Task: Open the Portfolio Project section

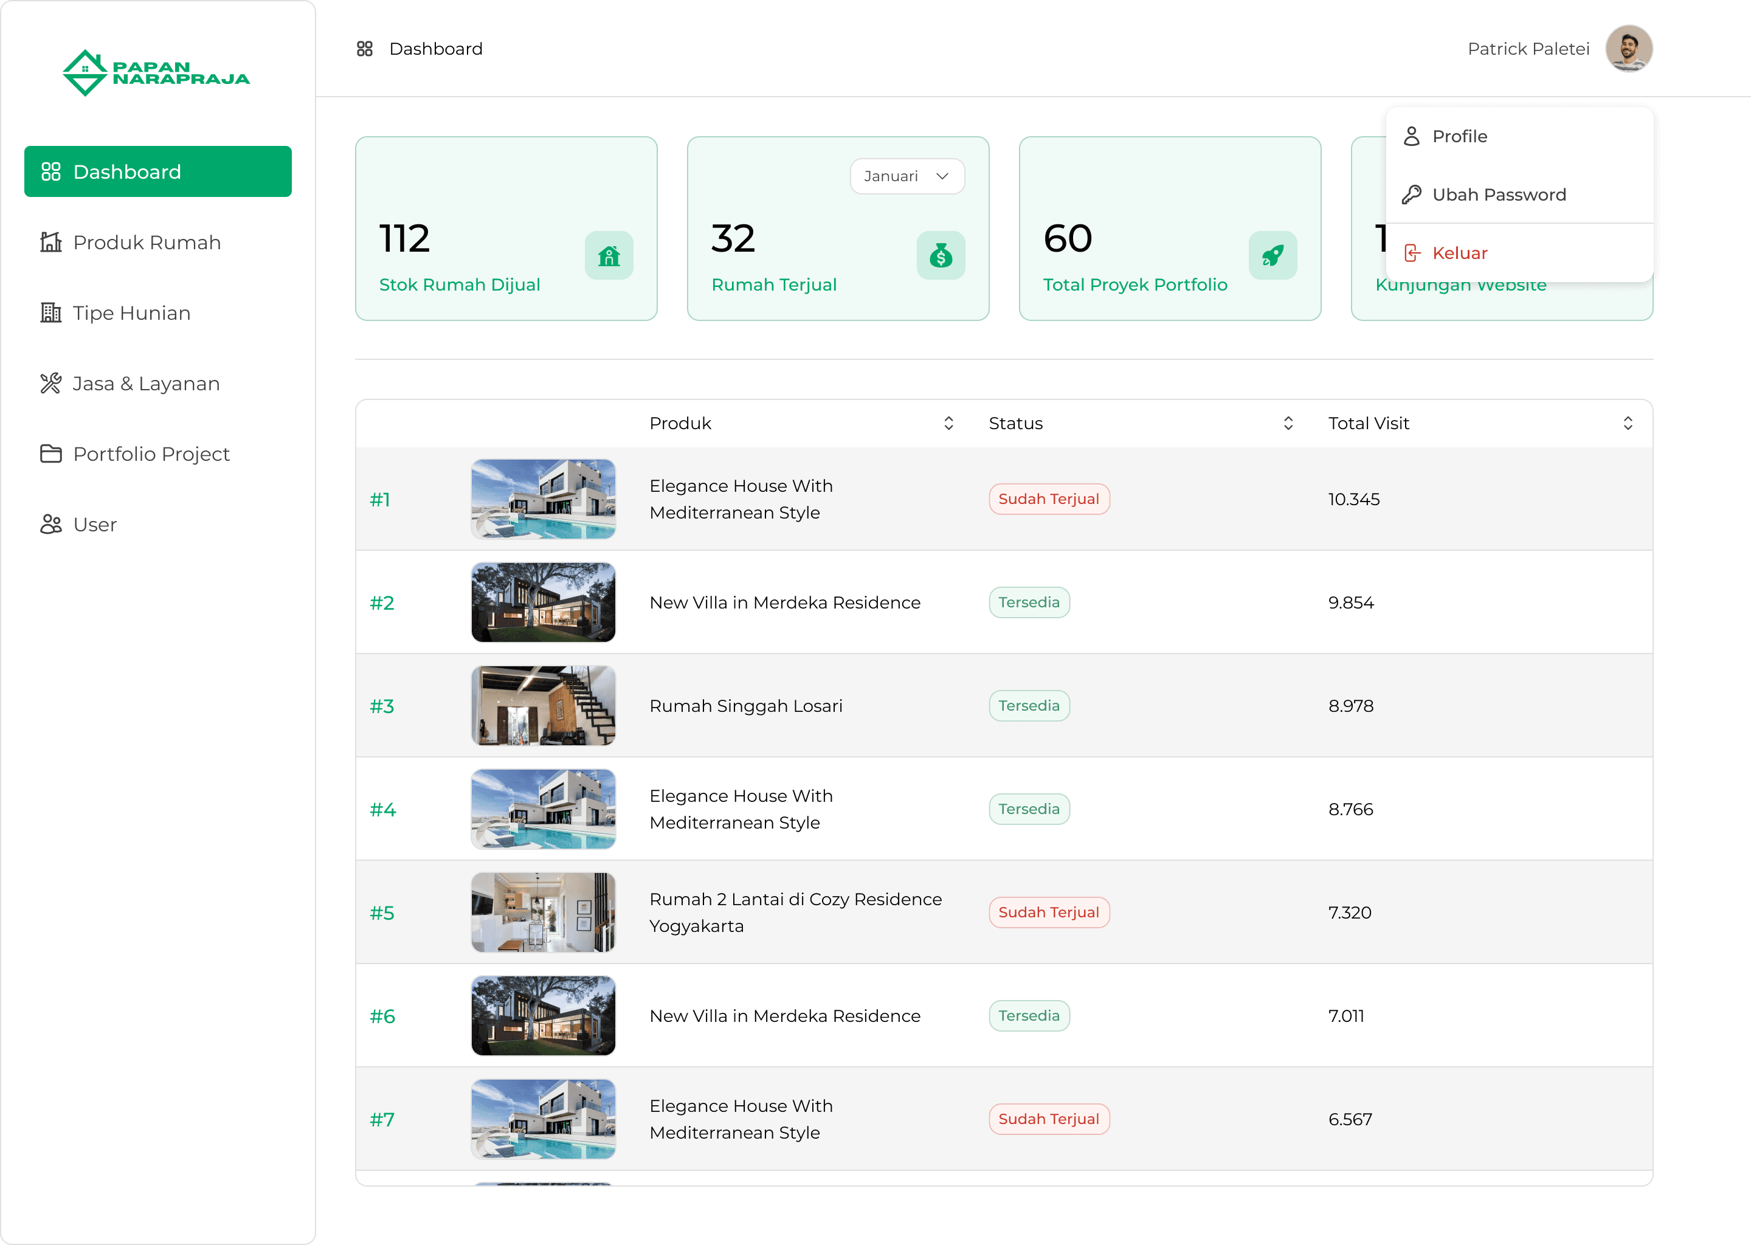Action: tap(151, 454)
